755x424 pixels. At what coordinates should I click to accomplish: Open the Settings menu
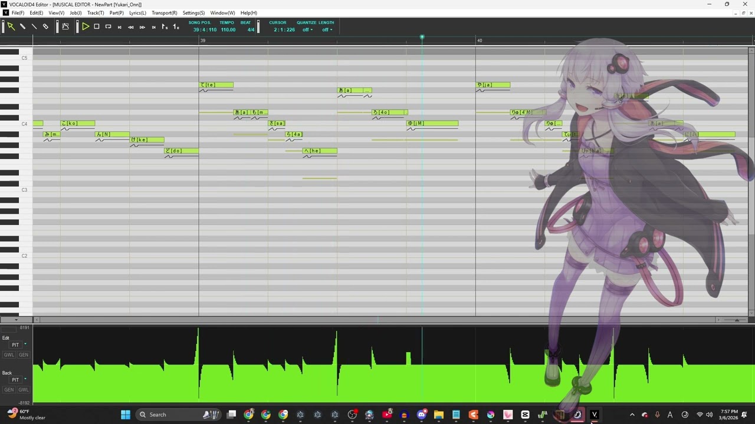tap(193, 13)
